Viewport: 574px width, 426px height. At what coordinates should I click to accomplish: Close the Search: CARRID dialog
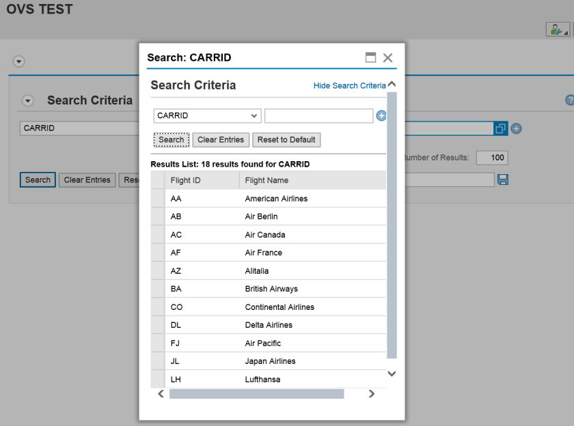pyautogui.click(x=388, y=58)
